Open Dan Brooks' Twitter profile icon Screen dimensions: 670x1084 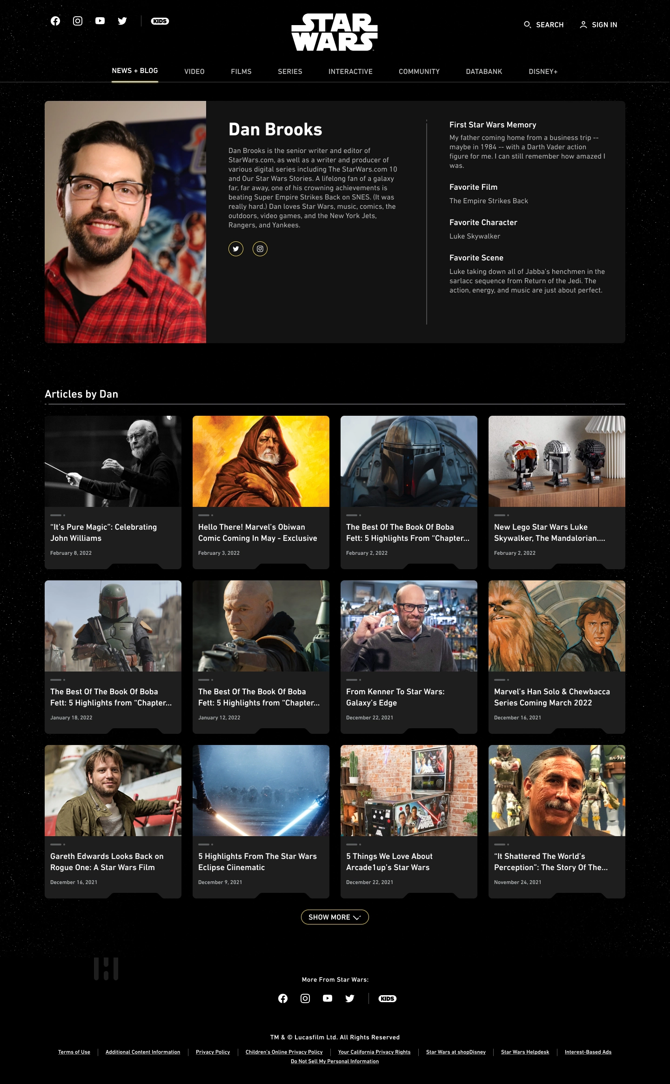click(x=236, y=249)
